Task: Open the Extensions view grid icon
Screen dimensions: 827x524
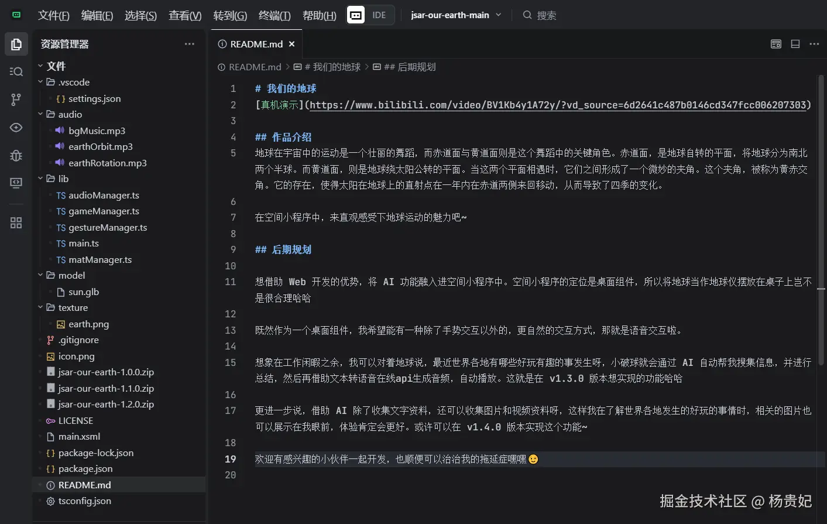Action: pos(16,222)
